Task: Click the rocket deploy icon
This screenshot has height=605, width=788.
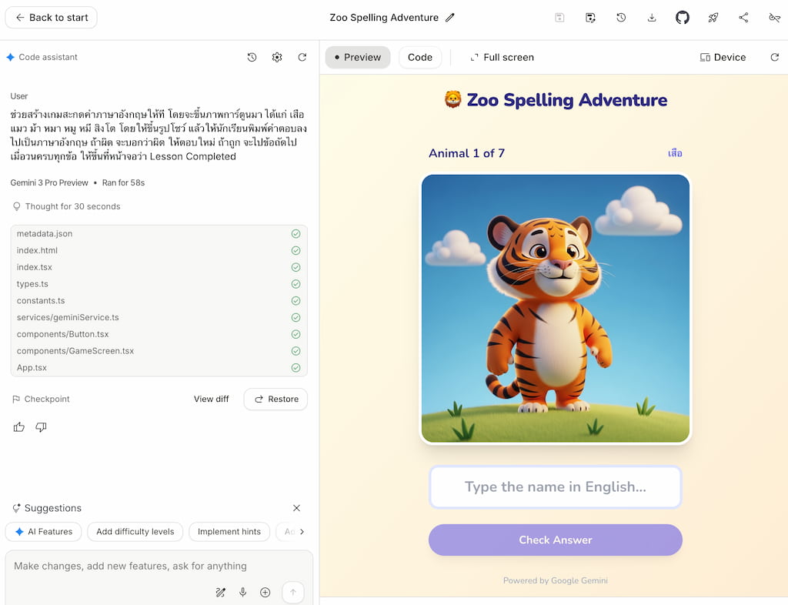Action: 713,18
